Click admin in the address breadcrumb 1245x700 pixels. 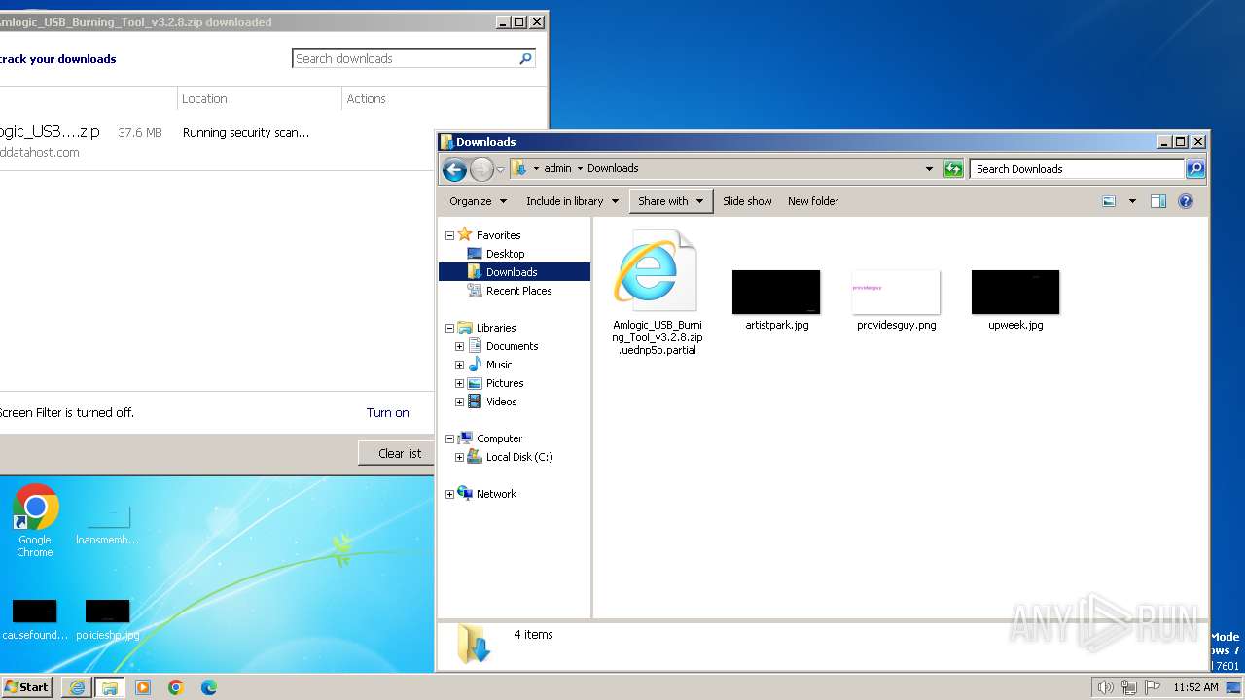tap(557, 168)
